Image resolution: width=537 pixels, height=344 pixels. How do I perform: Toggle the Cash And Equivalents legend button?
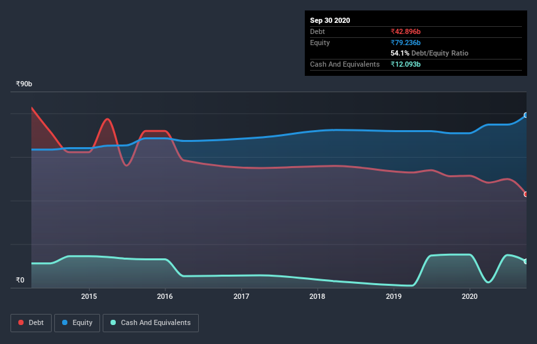[x=150, y=323]
